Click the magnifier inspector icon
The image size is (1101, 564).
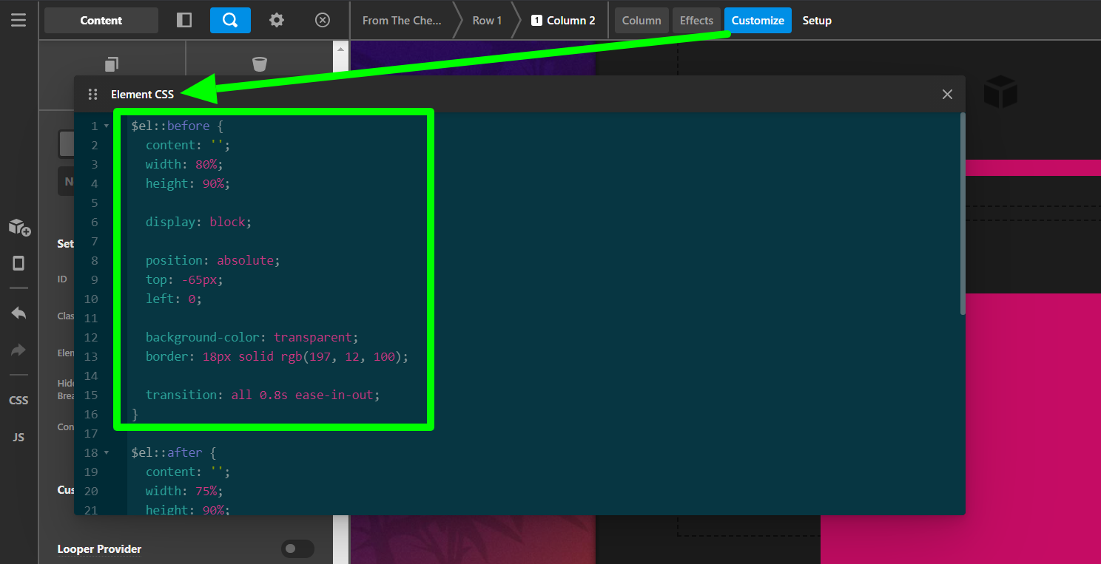[230, 20]
